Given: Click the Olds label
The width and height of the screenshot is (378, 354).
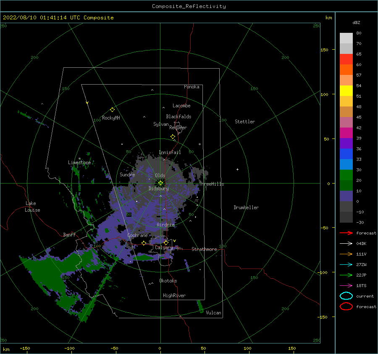Looking at the screenshot, I should [160, 176].
